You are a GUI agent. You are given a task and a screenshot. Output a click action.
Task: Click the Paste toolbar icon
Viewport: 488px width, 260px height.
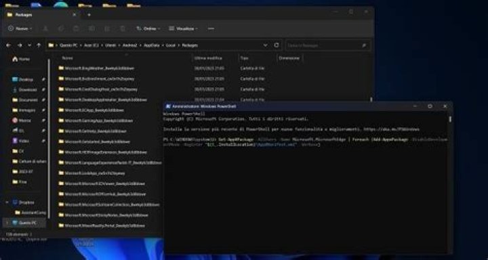coord(76,28)
